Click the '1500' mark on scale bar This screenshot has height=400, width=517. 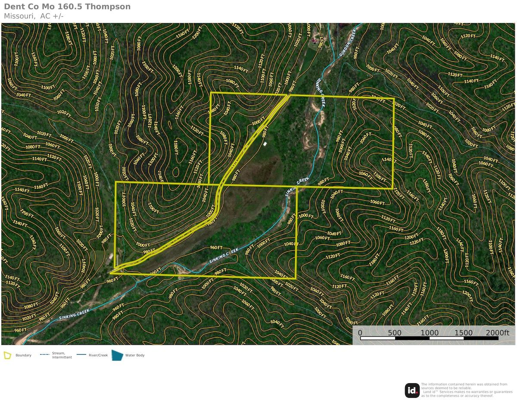[464, 333]
